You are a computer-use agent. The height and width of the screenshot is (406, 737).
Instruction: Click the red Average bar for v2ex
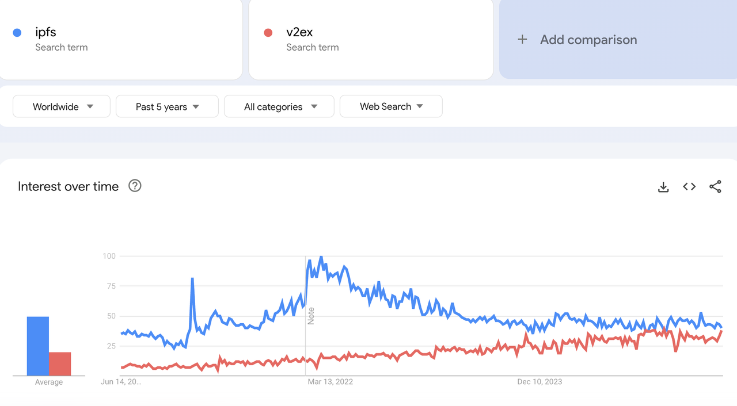[x=60, y=363]
